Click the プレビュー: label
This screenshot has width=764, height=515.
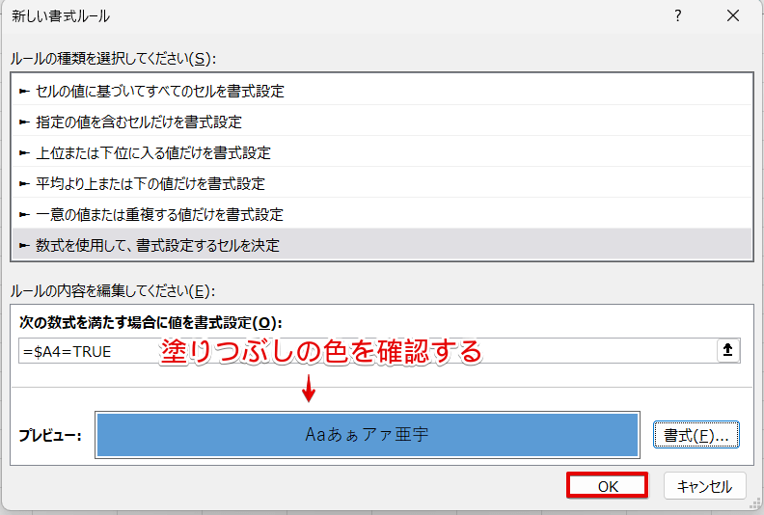tap(50, 435)
